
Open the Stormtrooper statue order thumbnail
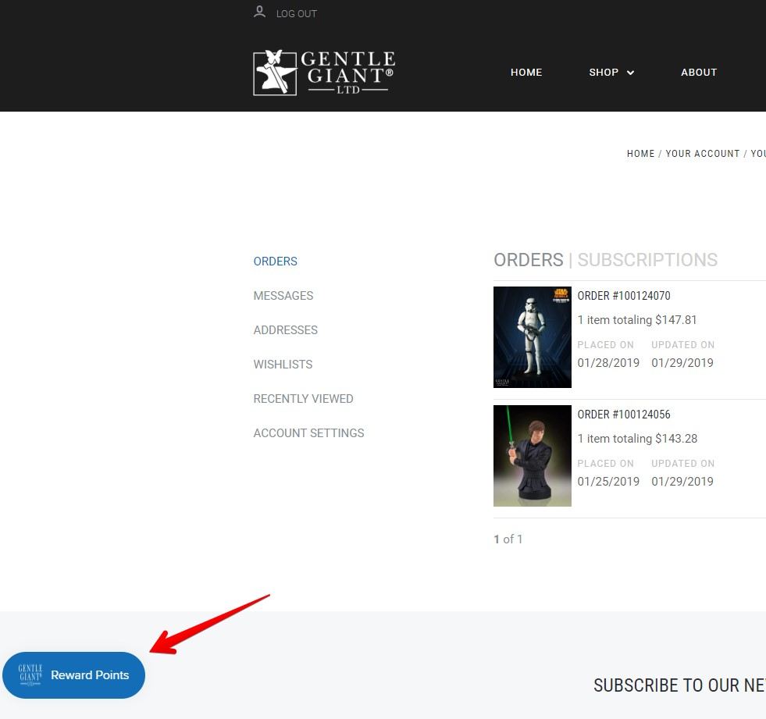pyautogui.click(x=533, y=337)
